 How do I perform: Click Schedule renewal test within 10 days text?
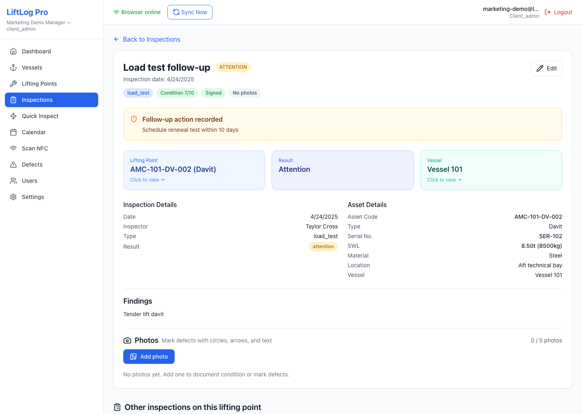190,130
